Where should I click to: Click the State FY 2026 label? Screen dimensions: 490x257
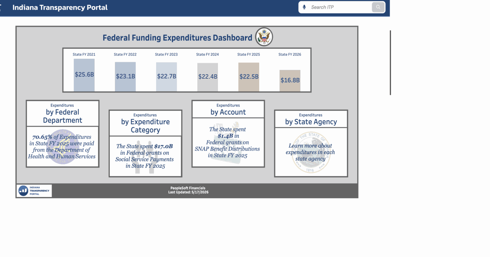point(290,54)
